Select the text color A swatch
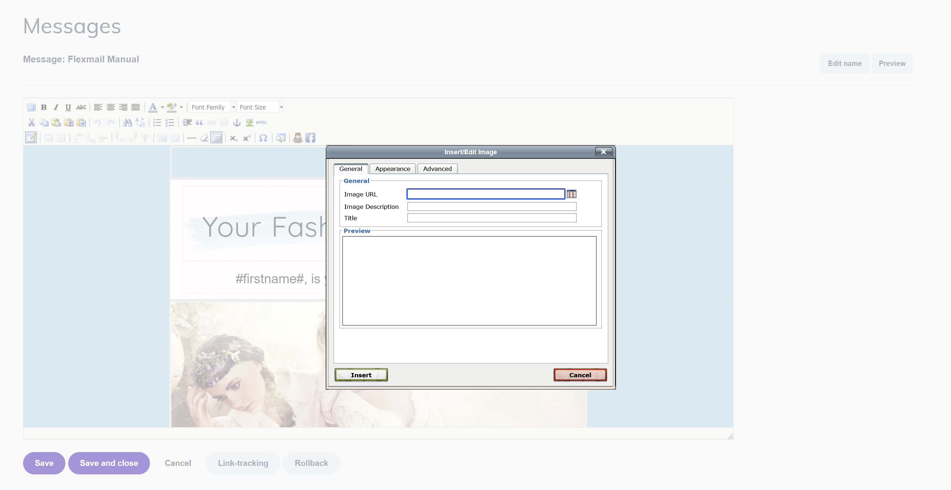Viewport: 951px width, 490px height. [152, 107]
